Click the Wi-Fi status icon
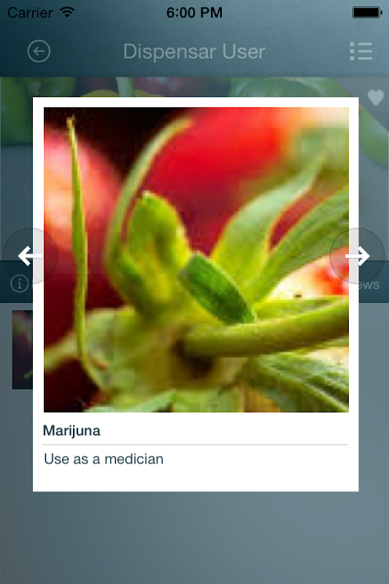The image size is (389, 584). tap(67, 12)
